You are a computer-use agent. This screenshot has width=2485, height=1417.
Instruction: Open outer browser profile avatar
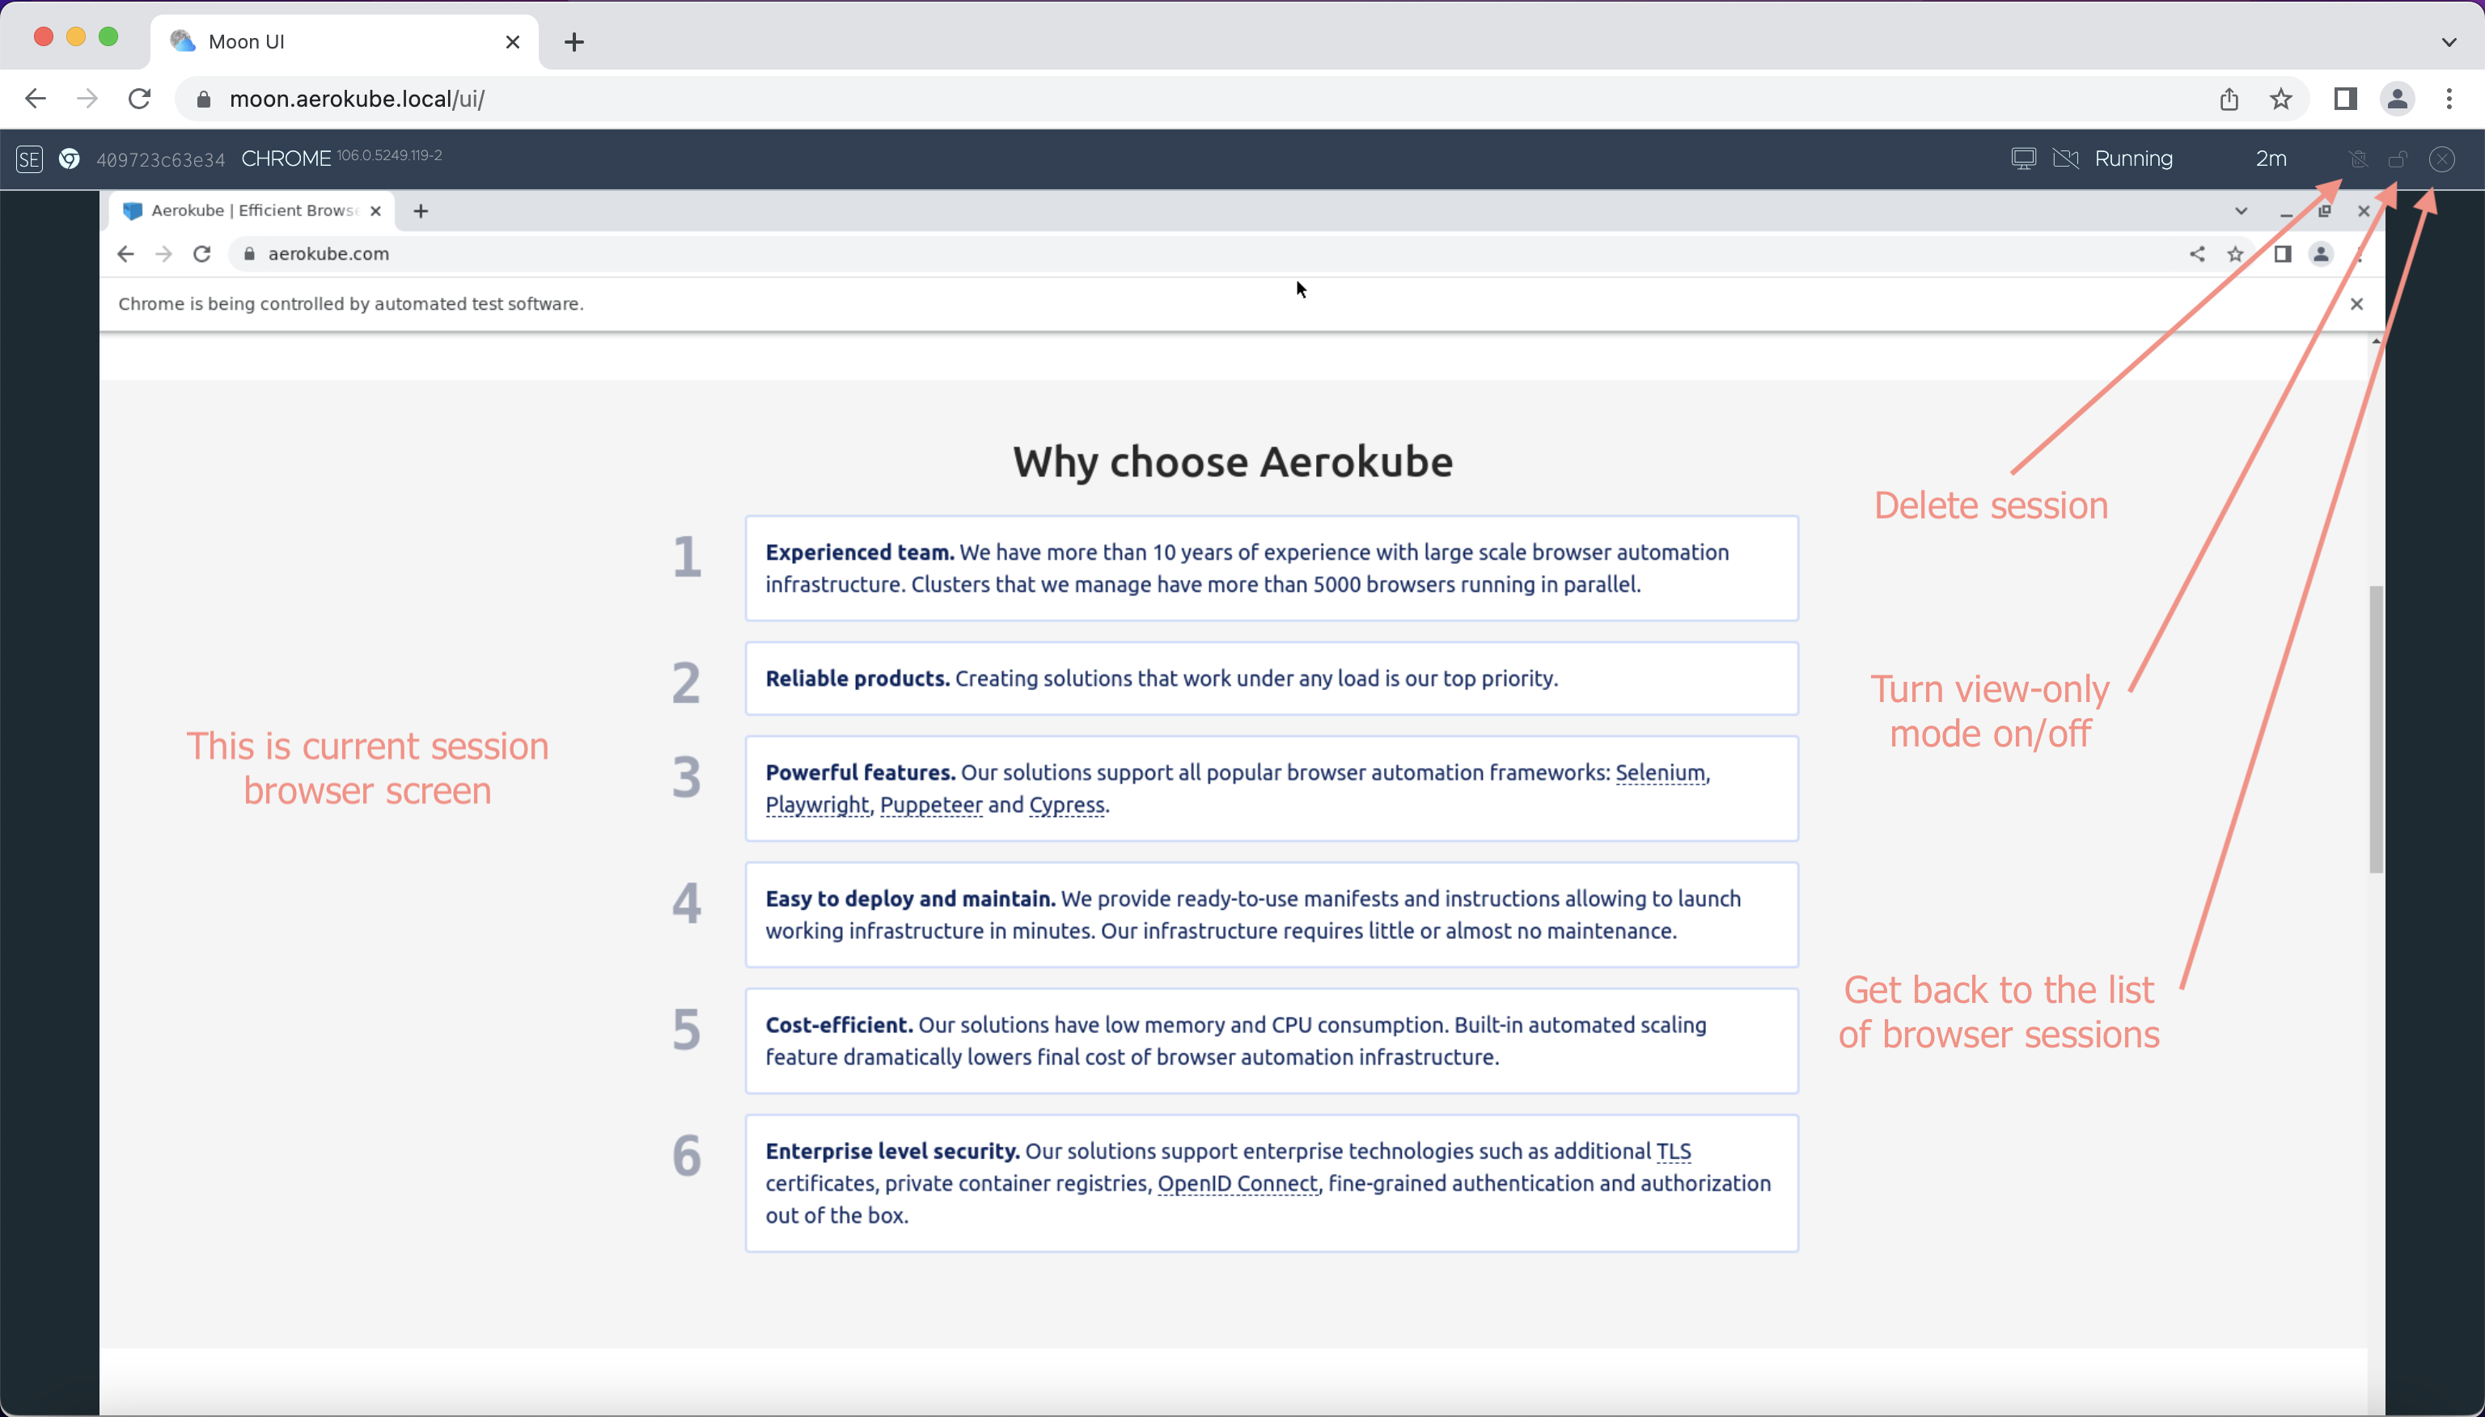pyautogui.click(x=2397, y=99)
